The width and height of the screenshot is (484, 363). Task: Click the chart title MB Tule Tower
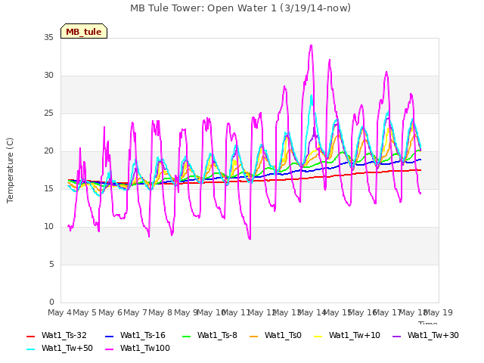[240, 8]
